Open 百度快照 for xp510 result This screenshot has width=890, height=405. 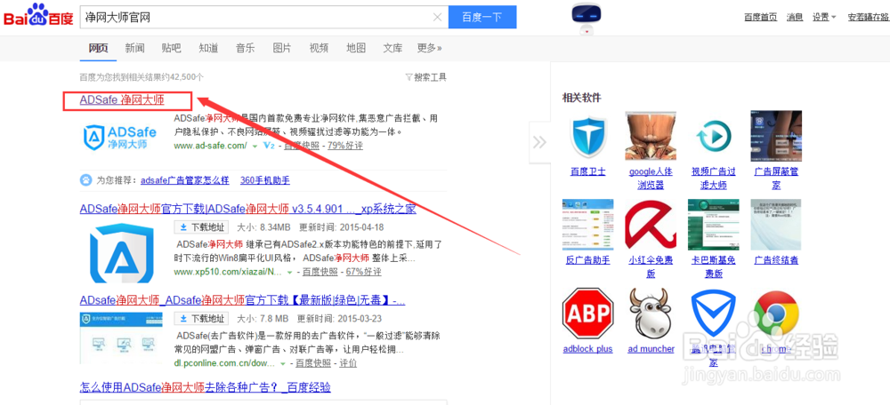(320, 273)
